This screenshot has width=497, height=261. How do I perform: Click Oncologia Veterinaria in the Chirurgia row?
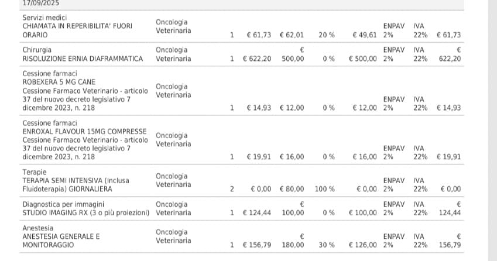click(x=173, y=54)
